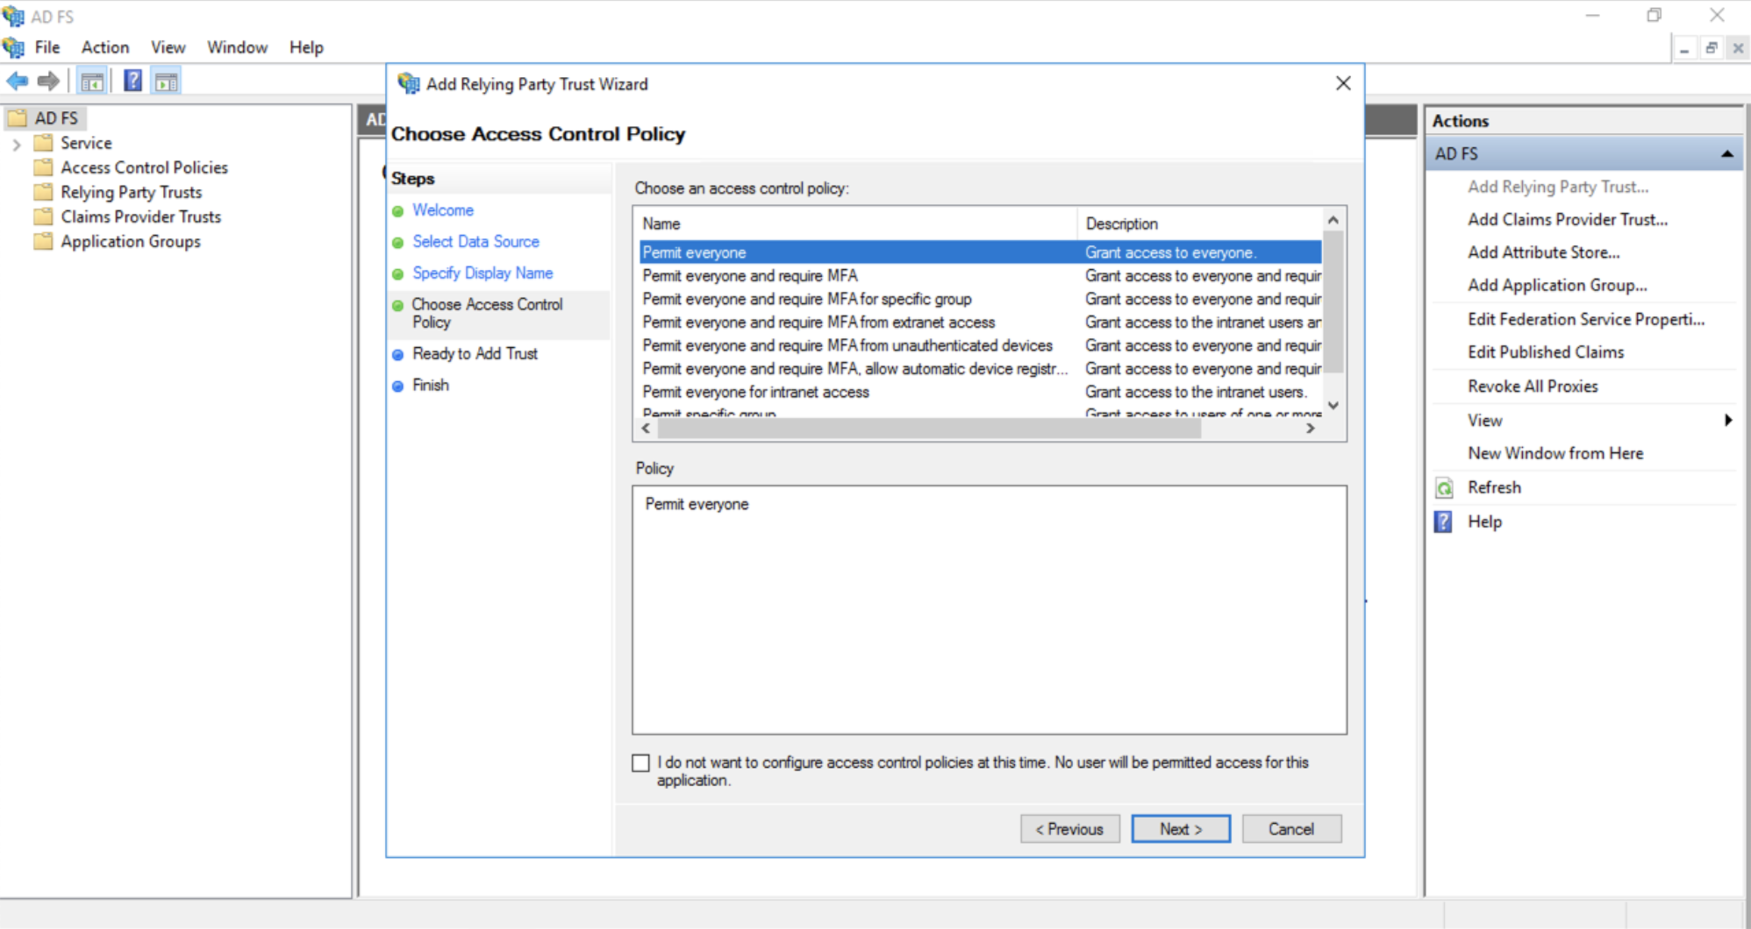The image size is (1751, 929).
Task: Select 'Permit everyone for intranet access' row
Action: 980,393
